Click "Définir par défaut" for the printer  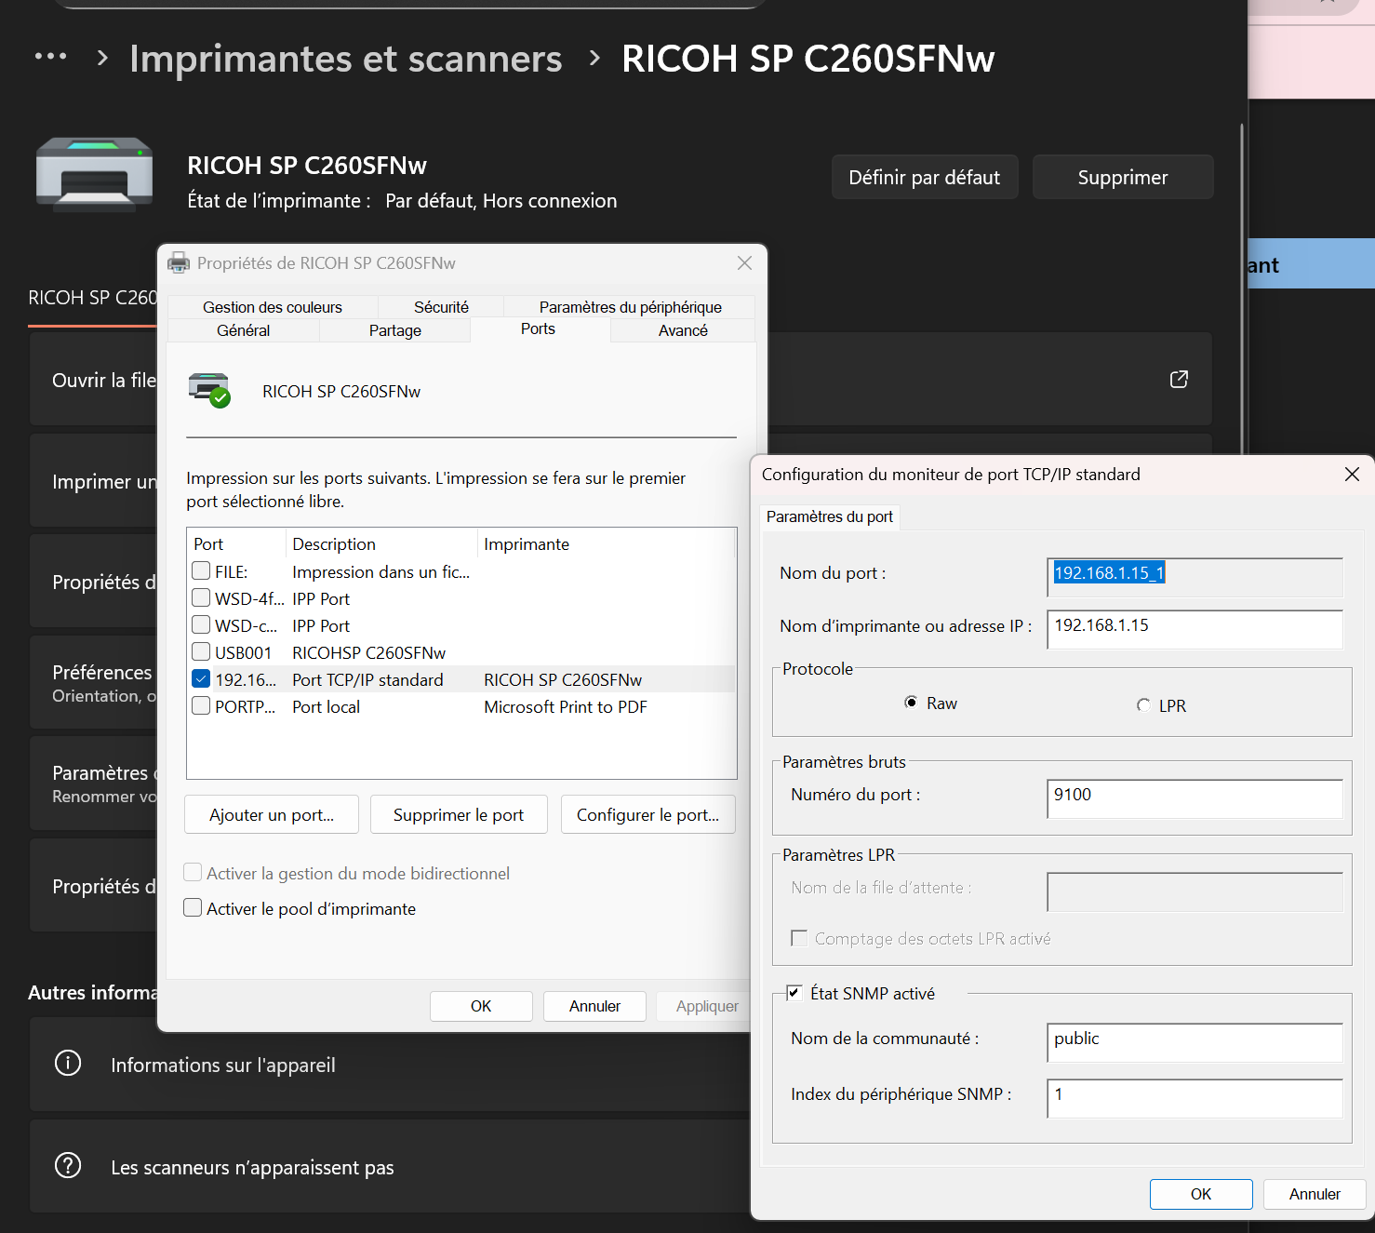click(x=924, y=177)
